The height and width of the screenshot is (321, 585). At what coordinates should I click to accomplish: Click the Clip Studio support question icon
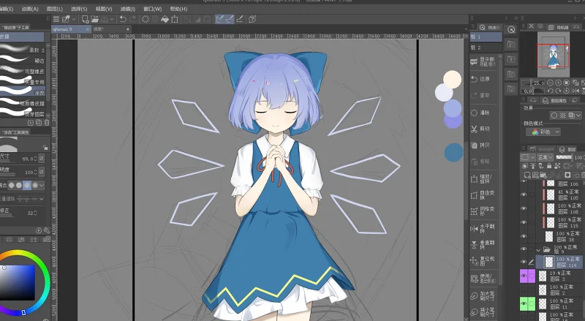point(252,19)
